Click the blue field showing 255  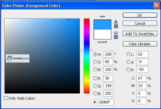(x=108, y=94)
